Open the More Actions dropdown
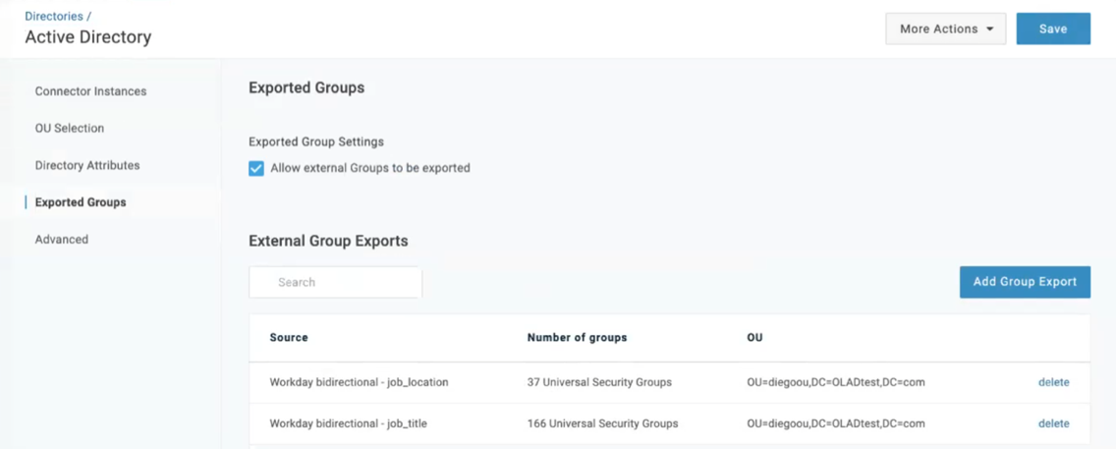 pyautogui.click(x=945, y=28)
